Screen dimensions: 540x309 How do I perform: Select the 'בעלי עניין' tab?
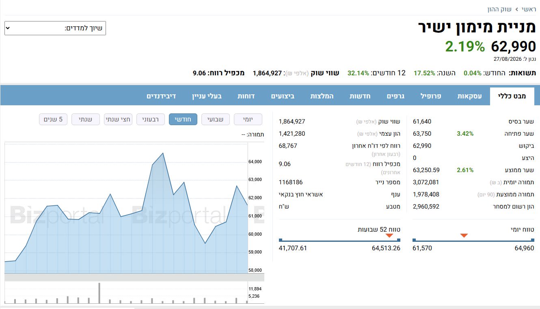[207, 96]
